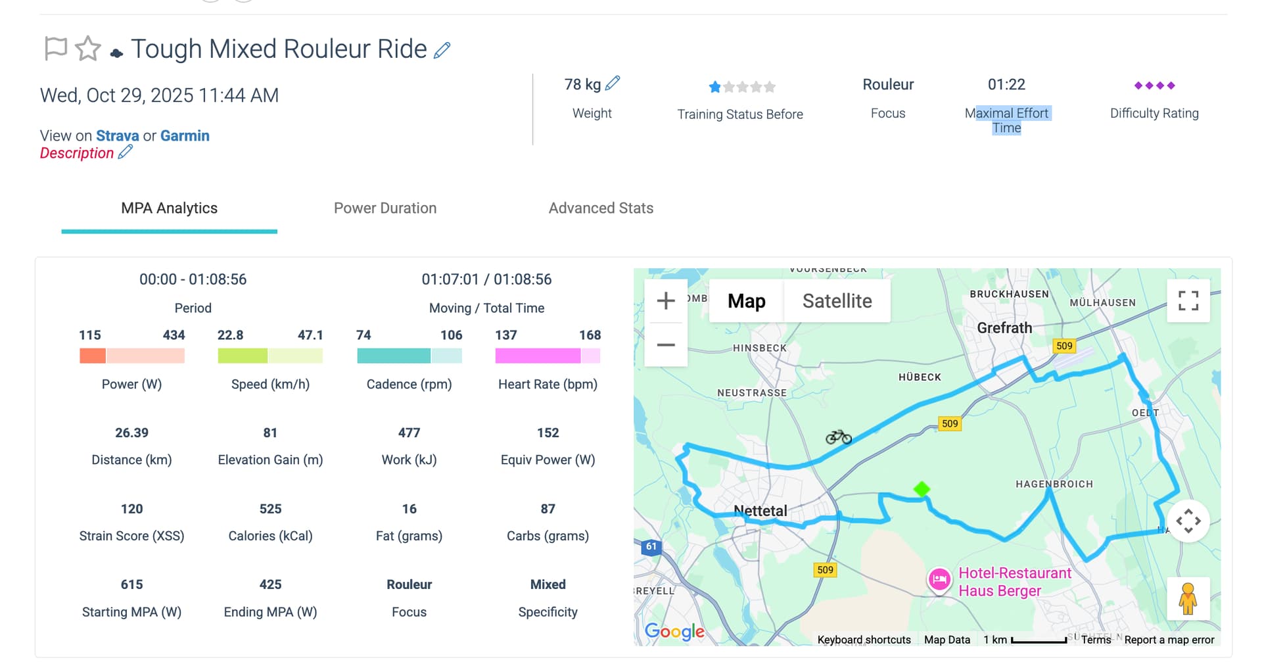Zoom in on the route map
This screenshot has height=664, width=1262.
click(x=666, y=300)
